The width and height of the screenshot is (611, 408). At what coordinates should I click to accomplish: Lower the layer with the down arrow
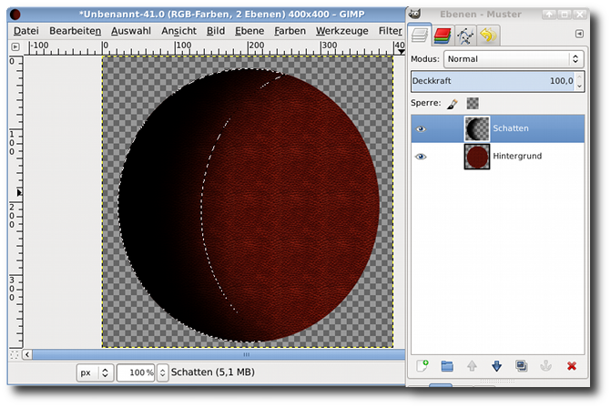tap(496, 365)
